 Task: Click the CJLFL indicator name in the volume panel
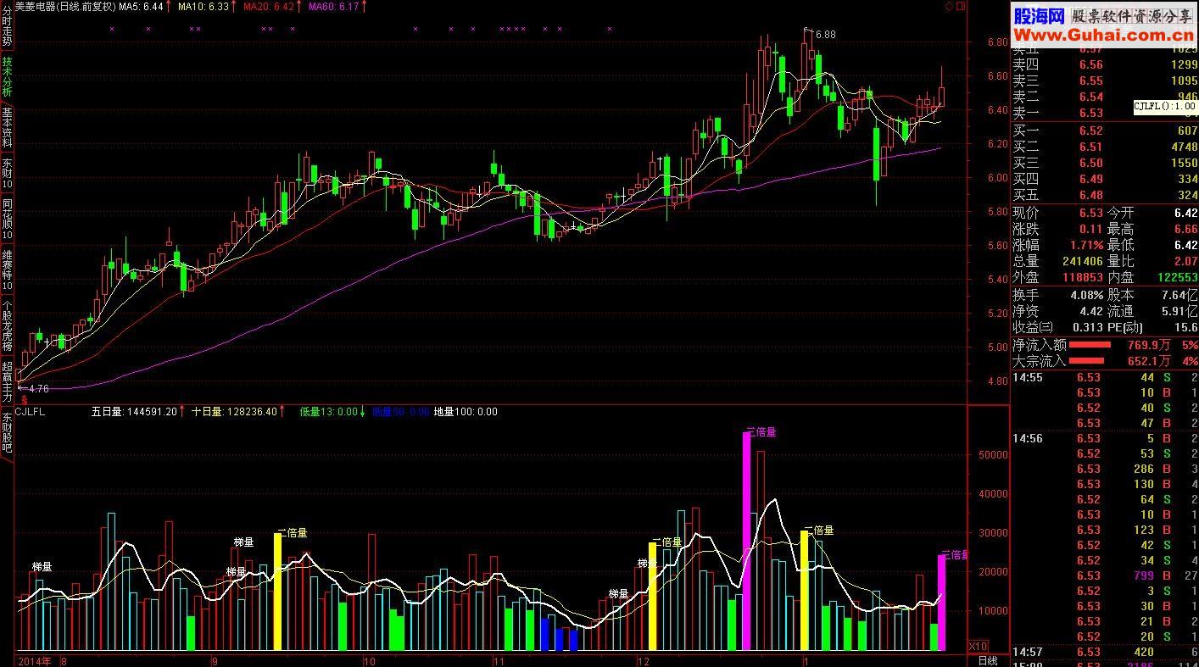point(31,412)
